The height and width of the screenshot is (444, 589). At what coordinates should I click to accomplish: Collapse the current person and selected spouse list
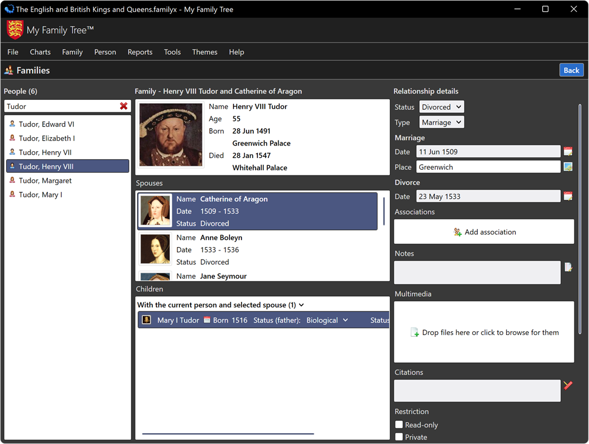click(x=301, y=304)
